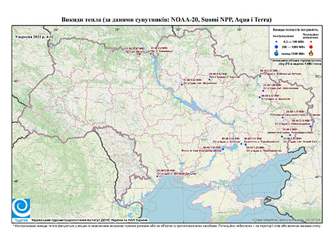333x235 pixels.
Task: Click the legend heading text
Action: coord(295,29)
